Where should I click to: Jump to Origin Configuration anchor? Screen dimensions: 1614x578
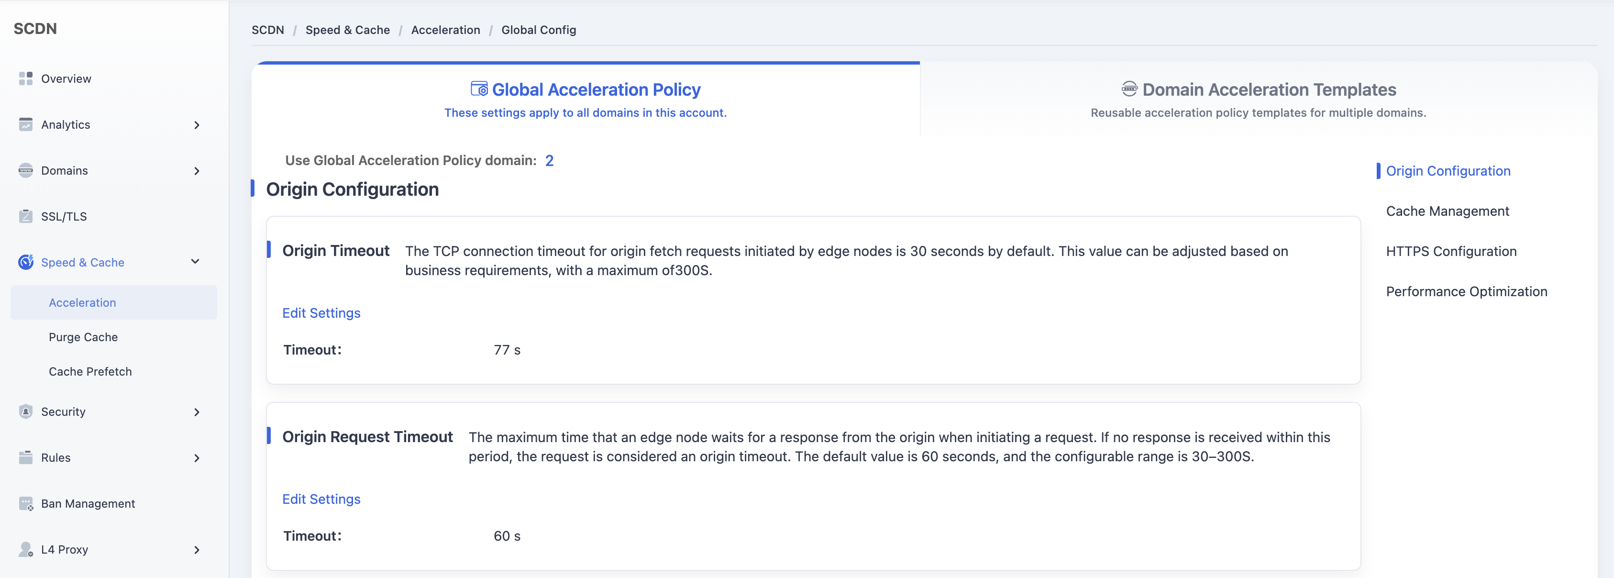(1448, 170)
